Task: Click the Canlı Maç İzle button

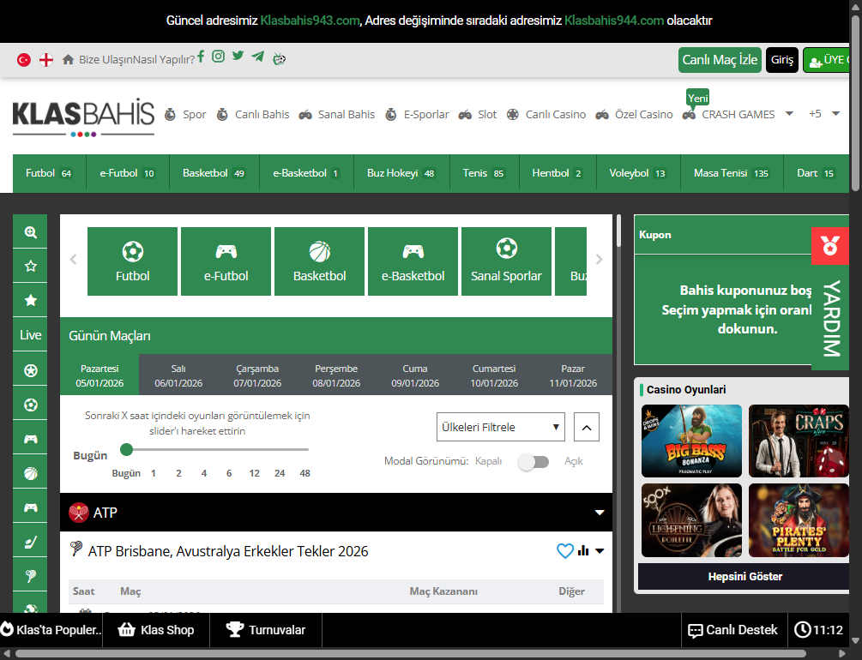Action: point(720,60)
